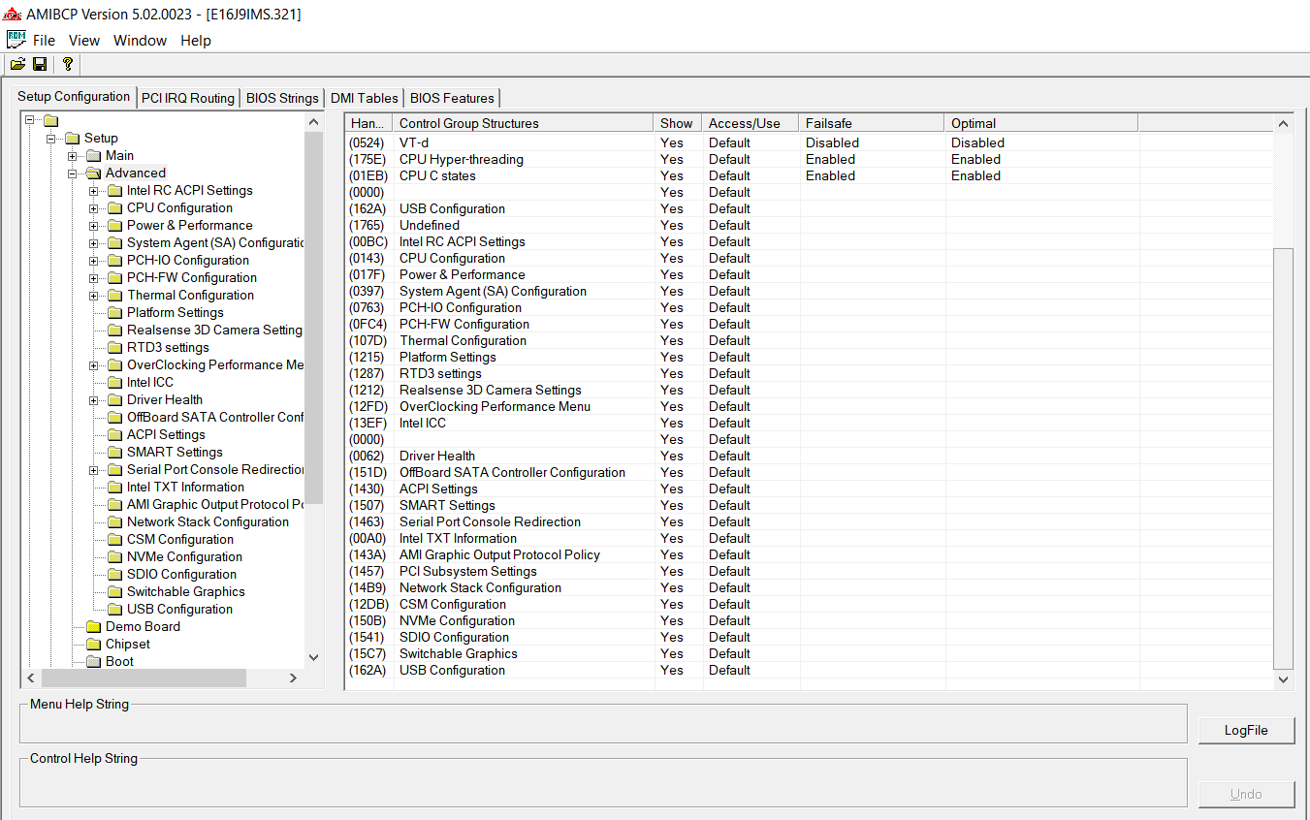Open the View menu
This screenshot has width=1310, height=820.
84,41
